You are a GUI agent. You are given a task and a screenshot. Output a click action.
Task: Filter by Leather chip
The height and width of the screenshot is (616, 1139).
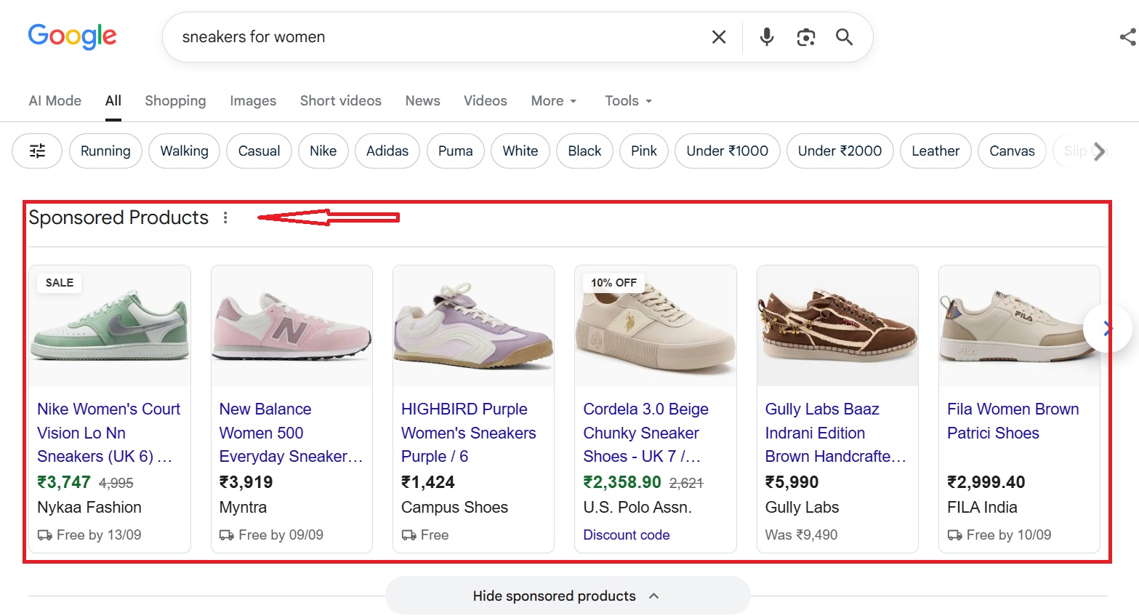pos(935,151)
